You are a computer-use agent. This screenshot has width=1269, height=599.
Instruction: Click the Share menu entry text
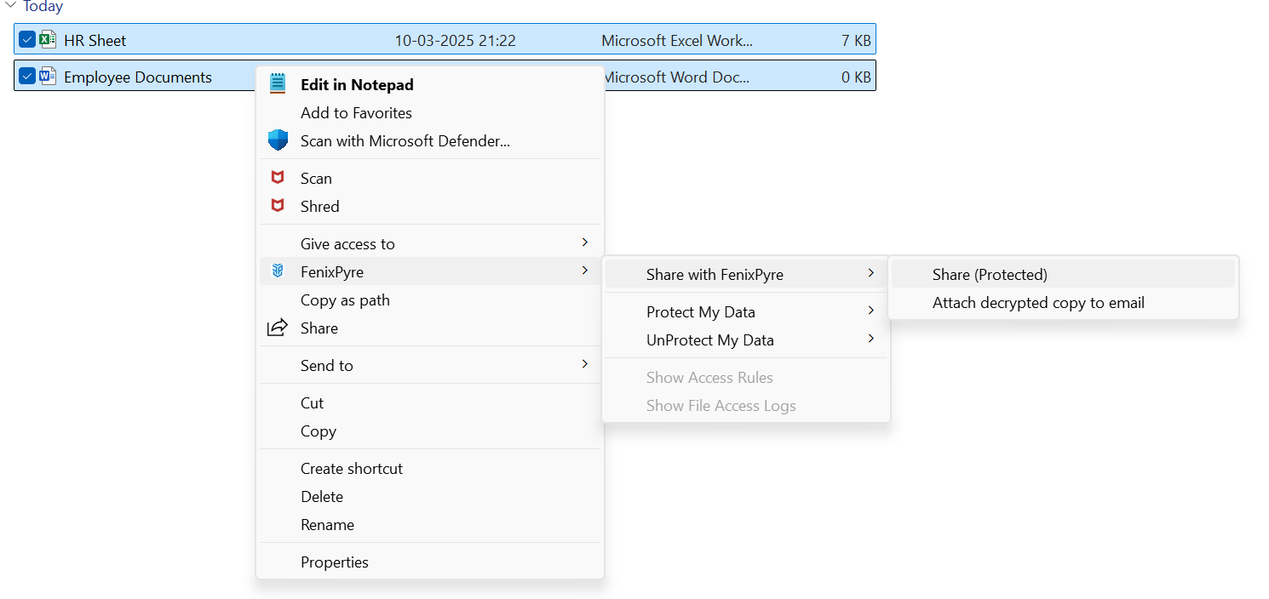[319, 328]
